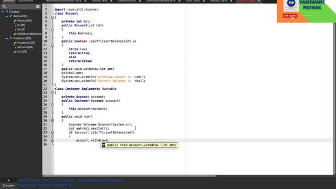
Task: Click 'return(false)' on line 15
Action: [80, 61]
